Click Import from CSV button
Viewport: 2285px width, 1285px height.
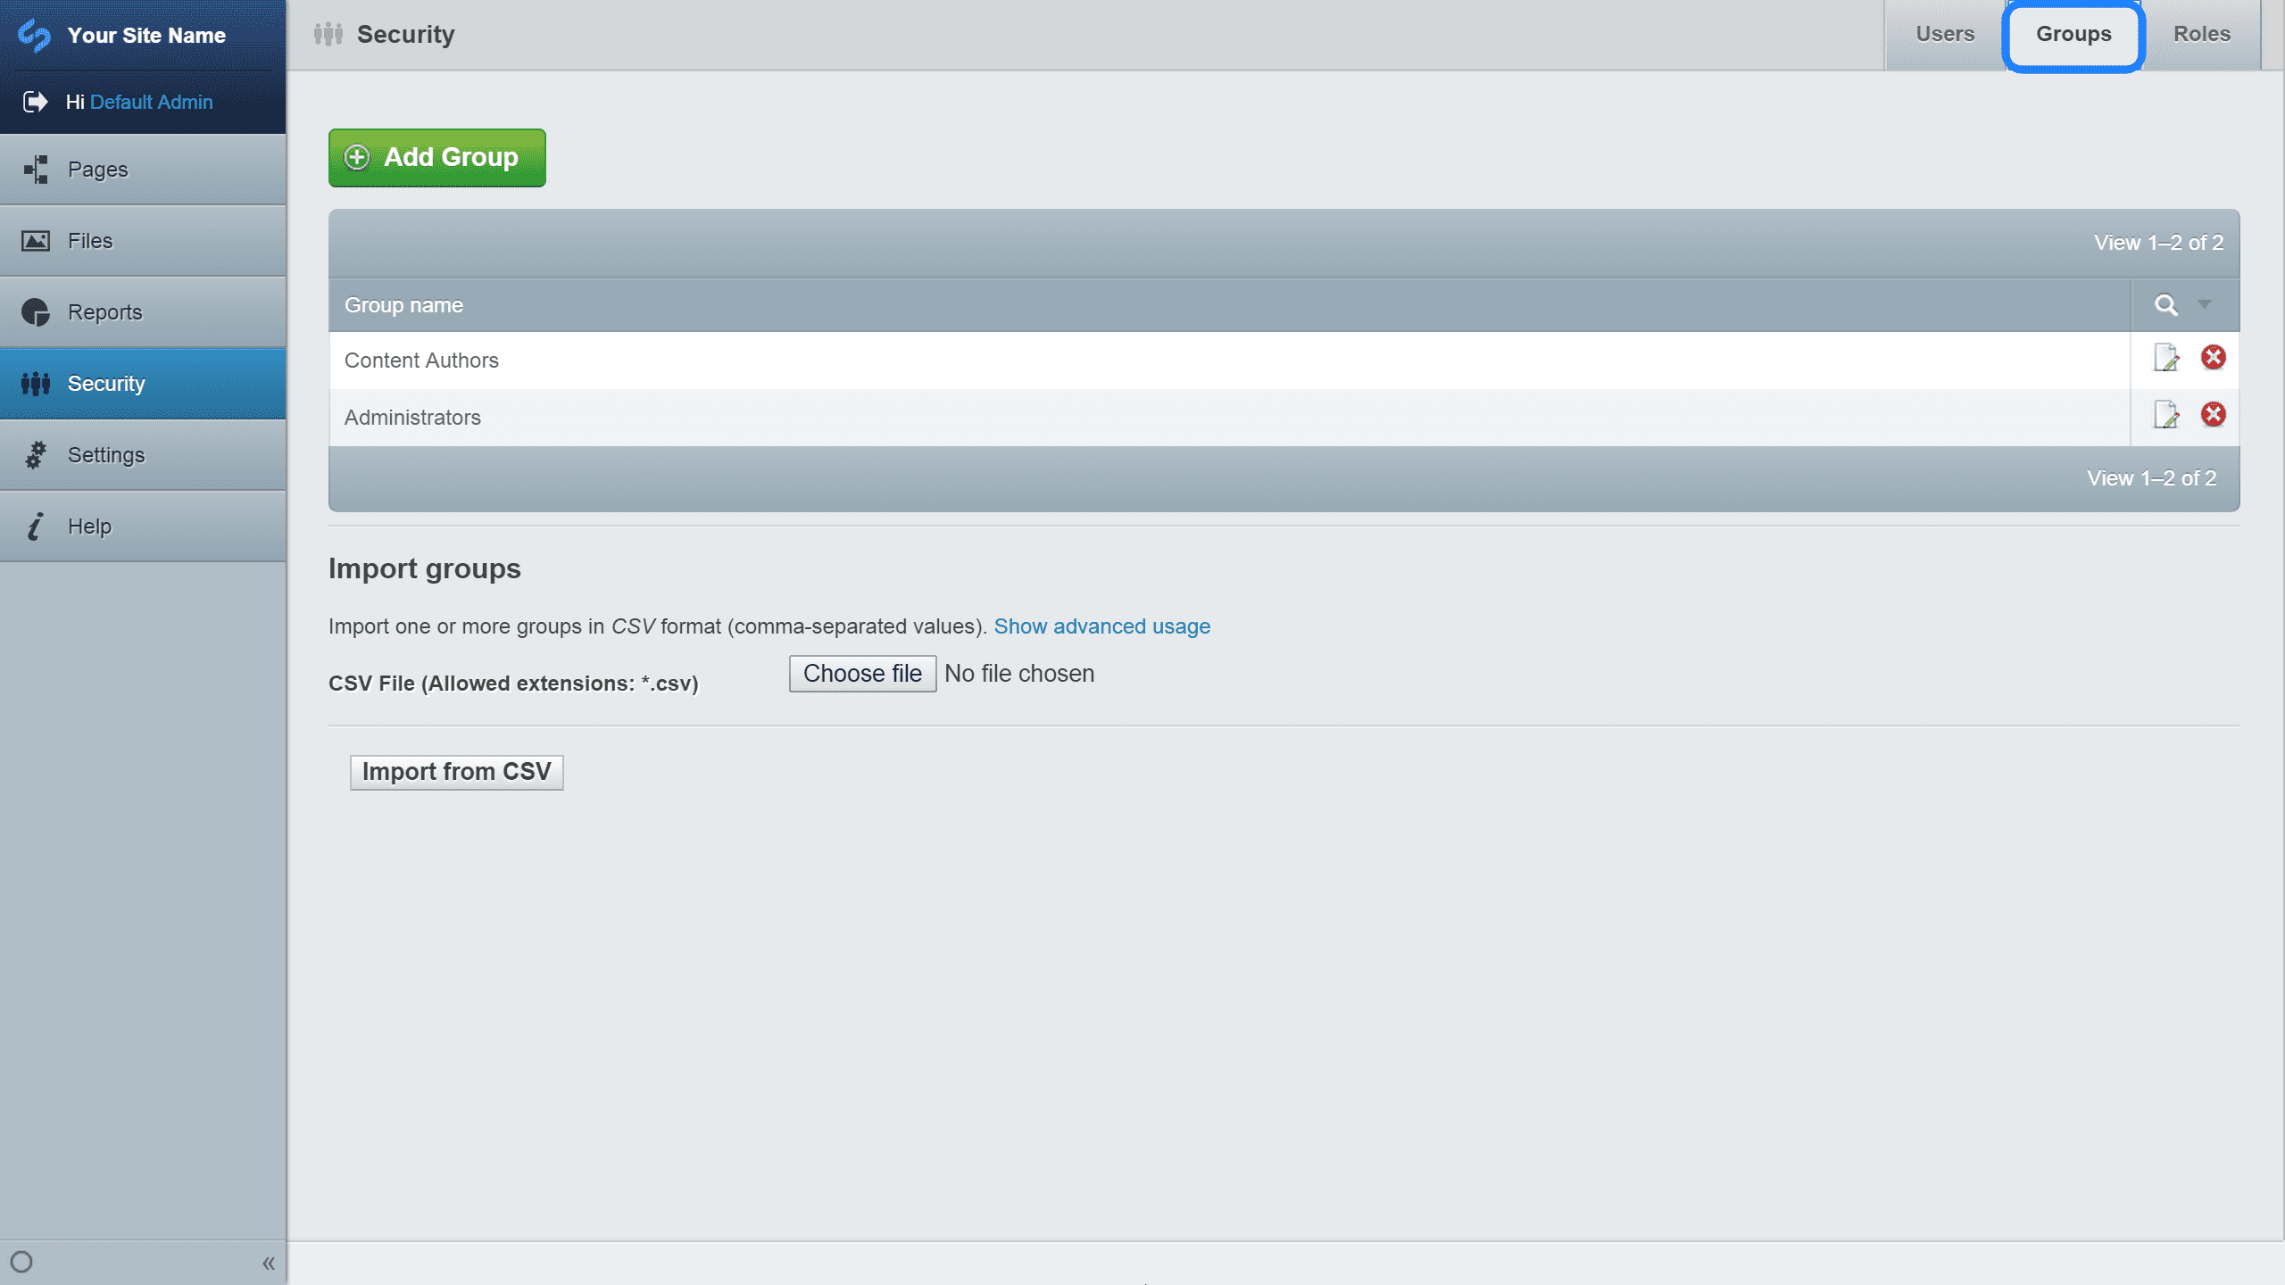click(456, 772)
